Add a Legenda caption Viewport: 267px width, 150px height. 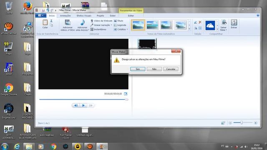tap(120, 25)
